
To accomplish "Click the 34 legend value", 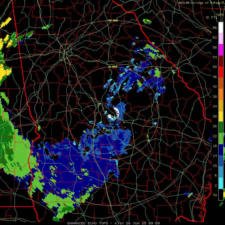I will pyautogui.click(x=215, y=106).
